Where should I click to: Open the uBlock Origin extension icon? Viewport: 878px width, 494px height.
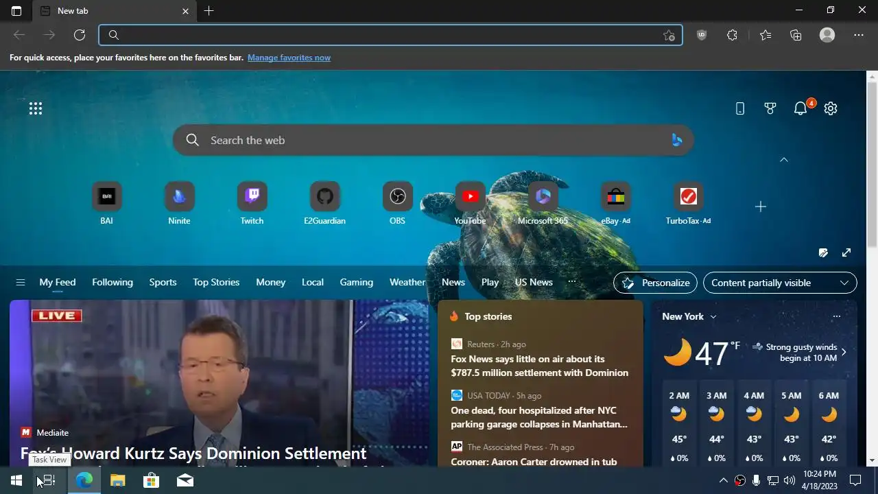pyautogui.click(x=701, y=35)
